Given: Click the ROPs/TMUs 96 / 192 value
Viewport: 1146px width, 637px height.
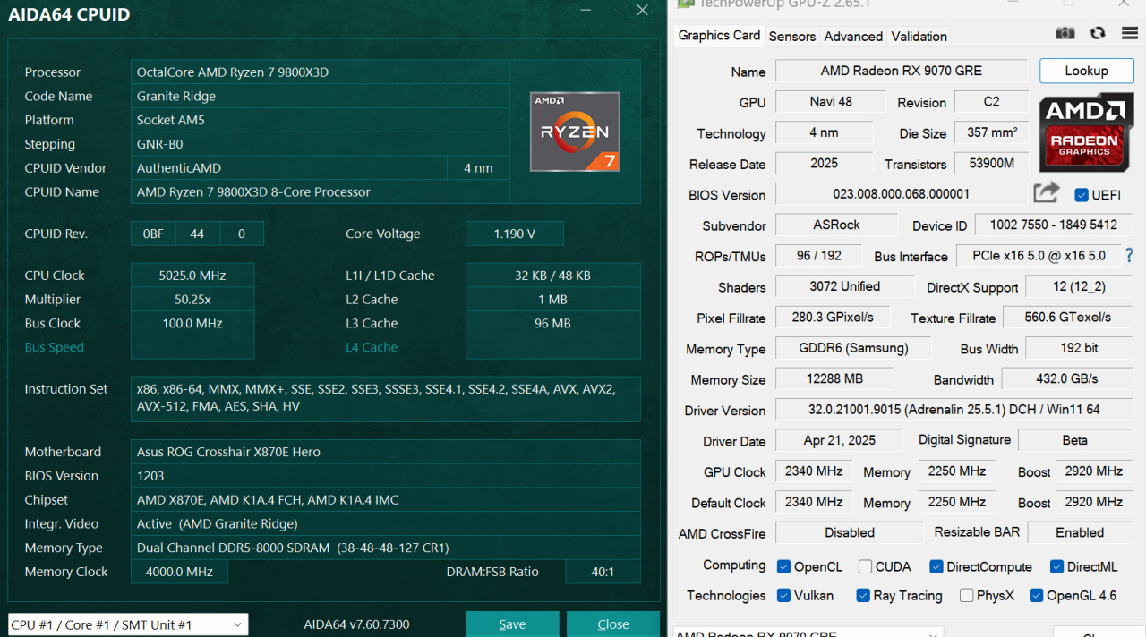Looking at the screenshot, I should point(818,255).
